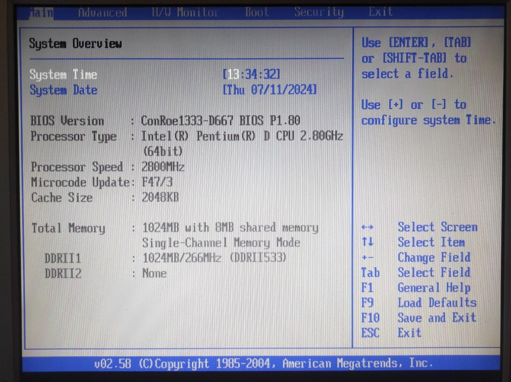The height and width of the screenshot is (382, 511).
Task: Click the plus-minus Change Field symbol
Action: click(367, 258)
